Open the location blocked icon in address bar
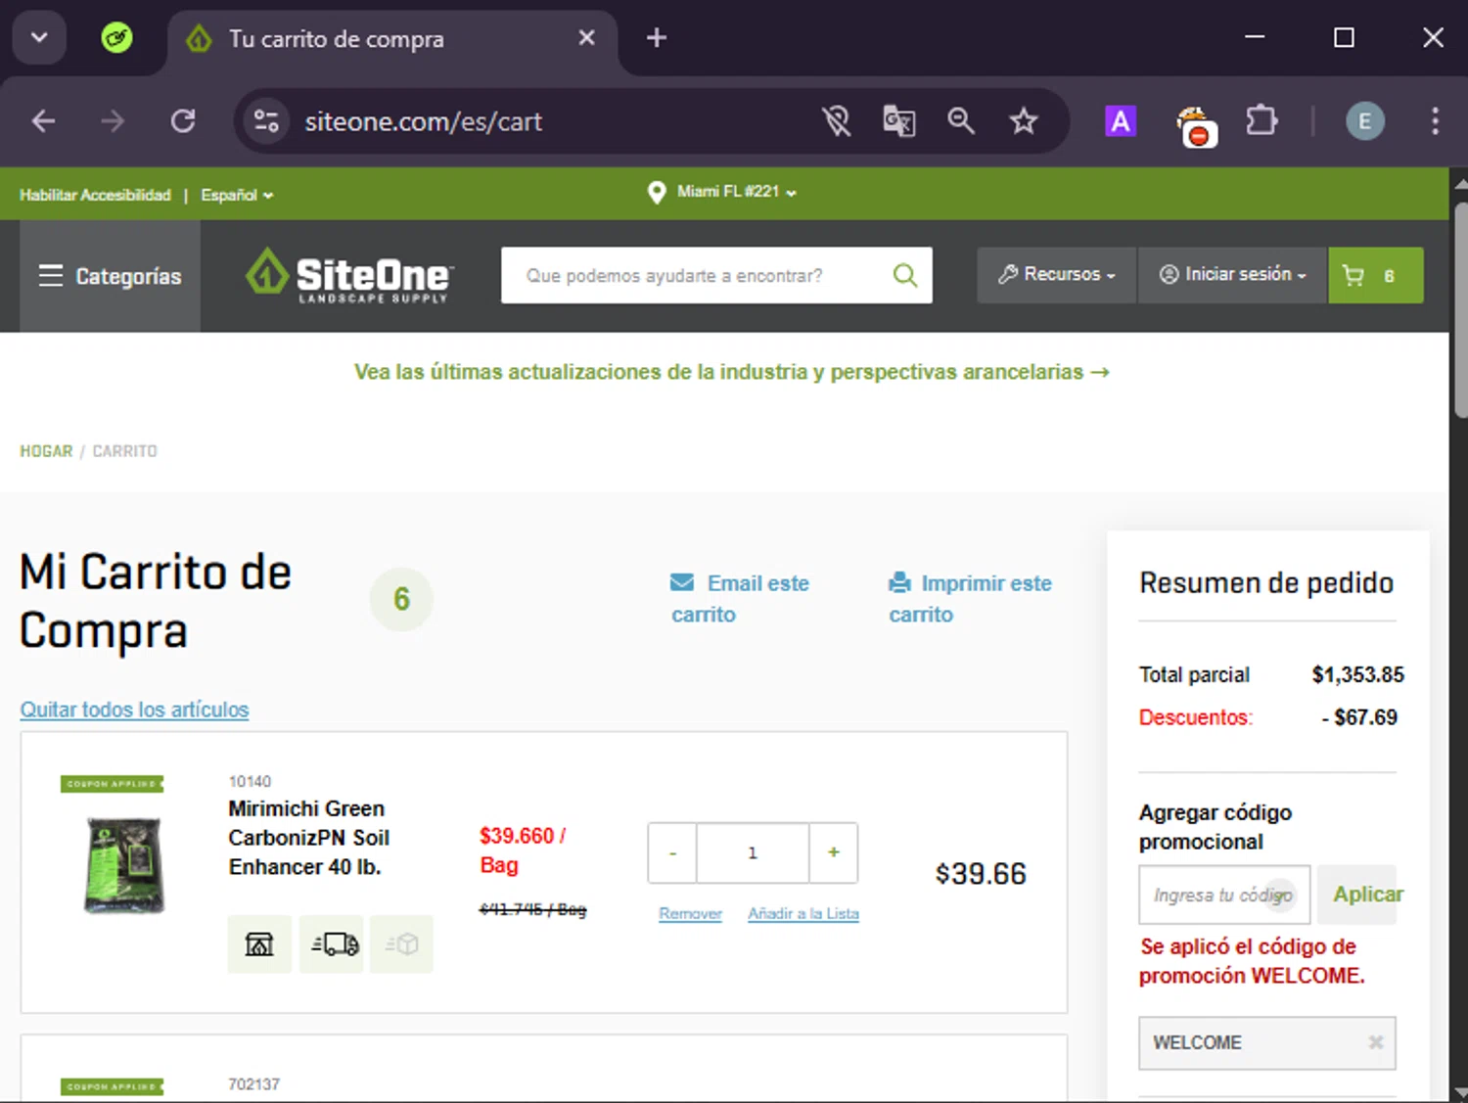This screenshot has width=1468, height=1103. click(837, 121)
